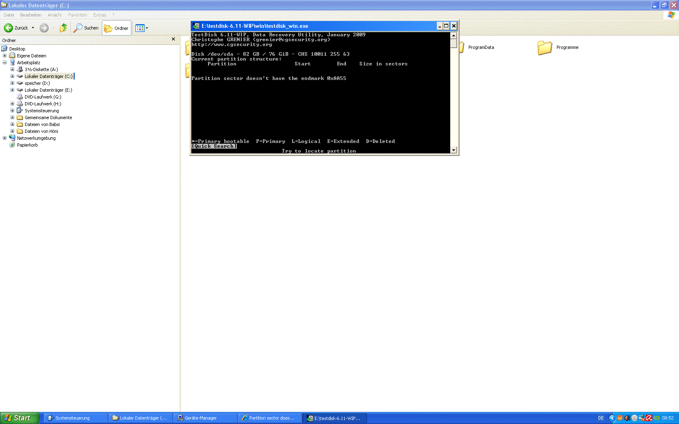679x424 pixels.
Task: Open the Ansicht menu
Action: (55, 15)
